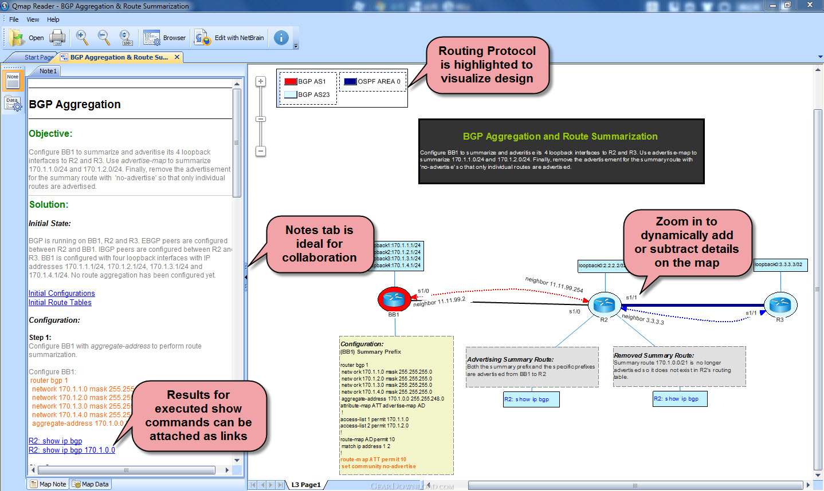This screenshot has height=491, width=824.
Task: Click the R2 router icon on map
Action: [x=604, y=304]
